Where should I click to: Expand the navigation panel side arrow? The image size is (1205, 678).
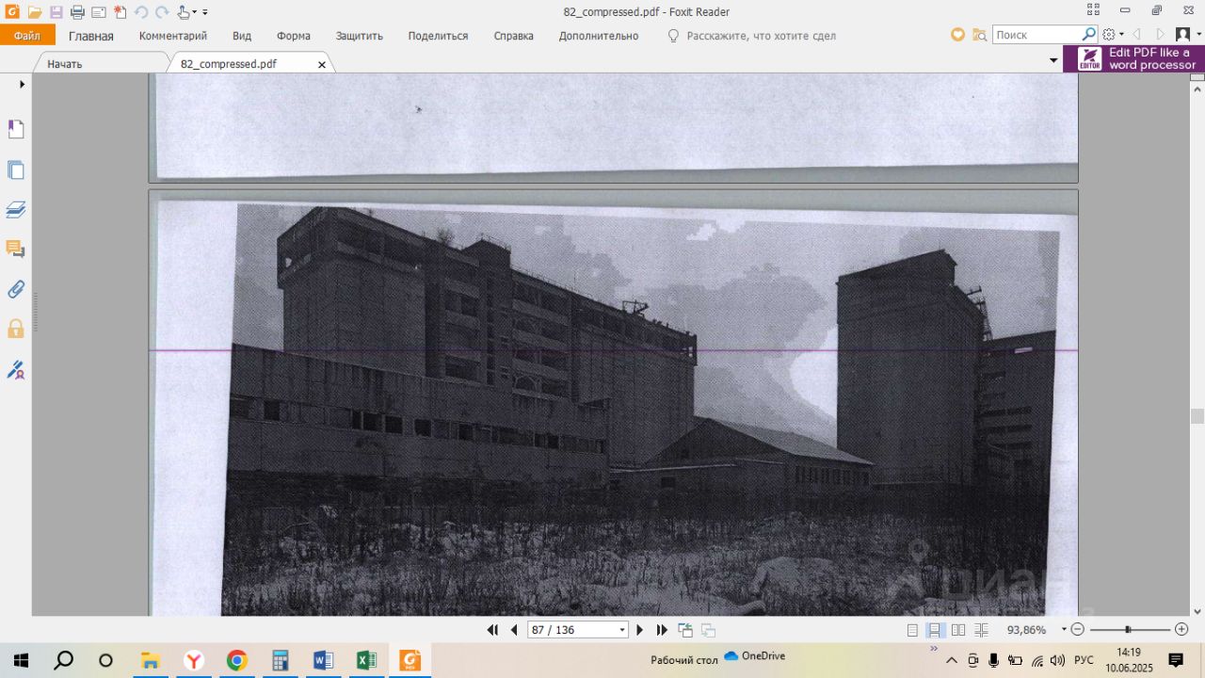22,84
